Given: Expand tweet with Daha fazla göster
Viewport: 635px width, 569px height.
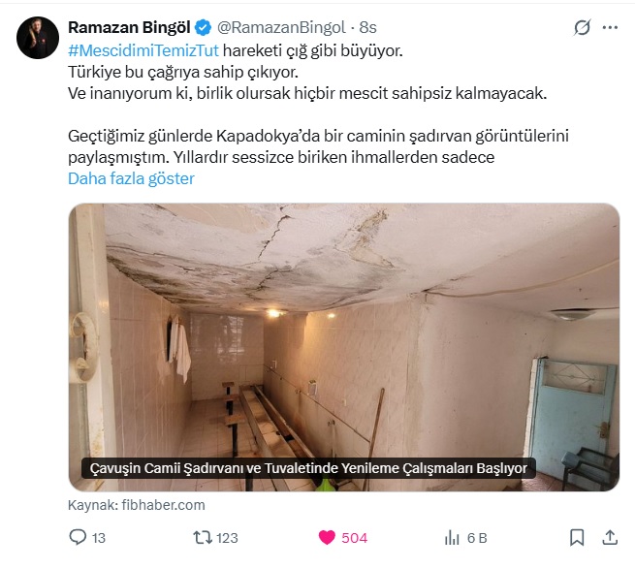Looking at the screenshot, I should [x=131, y=178].
